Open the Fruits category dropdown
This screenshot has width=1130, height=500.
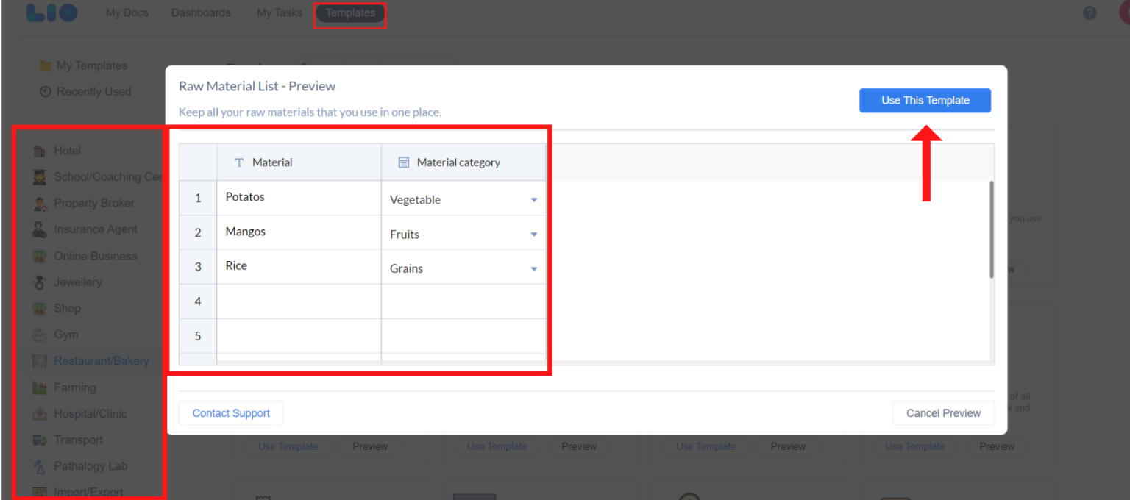534,234
